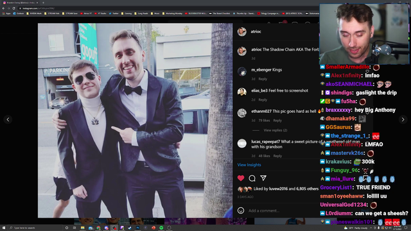Open the Apps bookmark shortcut
The image size is (411, 231).
(6, 13)
